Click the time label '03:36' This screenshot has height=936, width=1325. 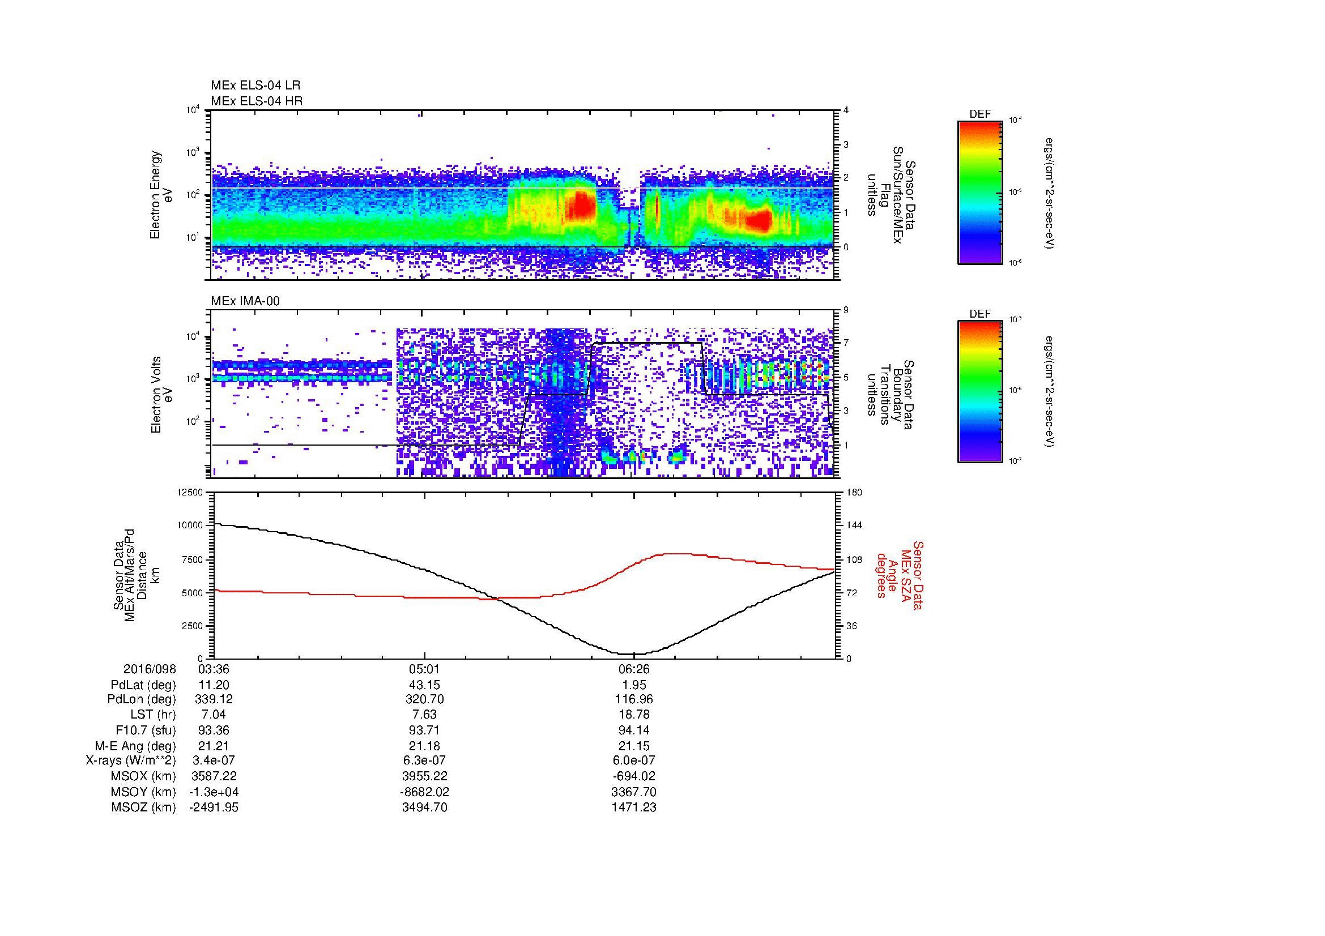(x=214, y=669)
